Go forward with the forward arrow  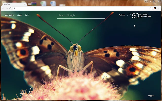point(7,8)
